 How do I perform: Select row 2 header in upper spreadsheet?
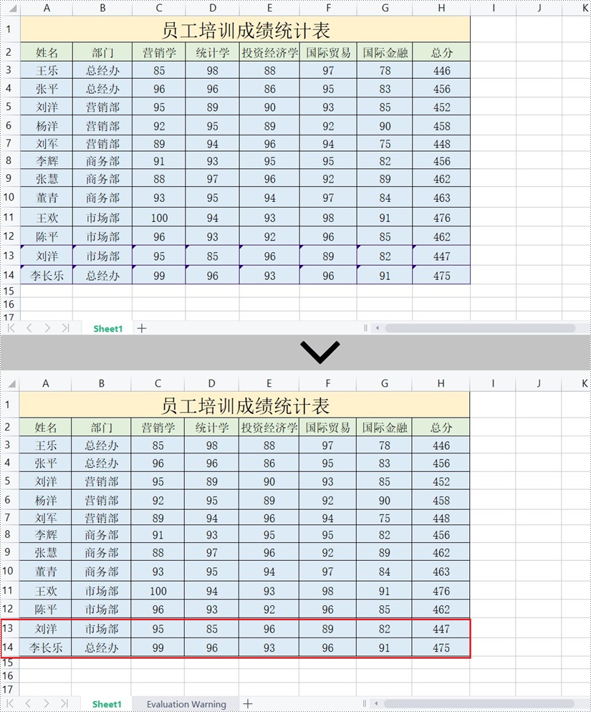(9, 52)
